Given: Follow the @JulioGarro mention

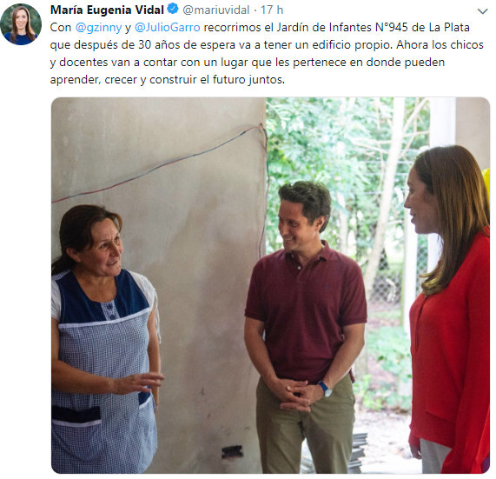Looking at the screenshot, I should point(168,28).
